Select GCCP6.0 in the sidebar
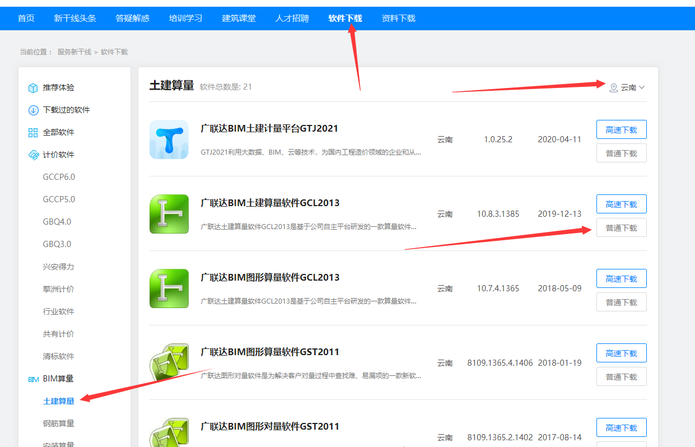The height and width of the screenshot is (447, 695). (59, 177)
